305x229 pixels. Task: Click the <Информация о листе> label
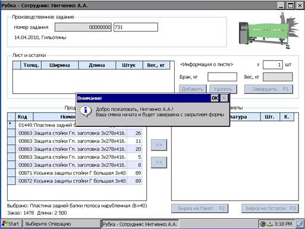coord(206,65)
